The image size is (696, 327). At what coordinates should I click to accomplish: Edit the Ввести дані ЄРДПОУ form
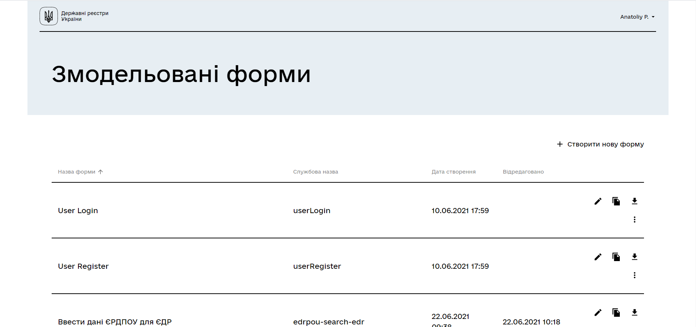click(598, 312)
